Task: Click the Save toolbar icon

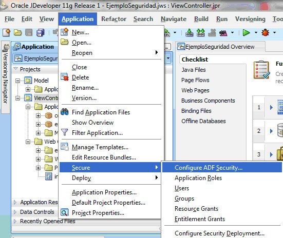Action: tap(29, 33)
